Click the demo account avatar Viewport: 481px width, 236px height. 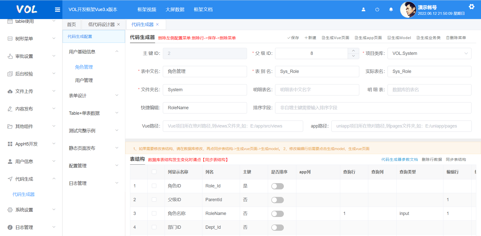(x=408, y=10)
